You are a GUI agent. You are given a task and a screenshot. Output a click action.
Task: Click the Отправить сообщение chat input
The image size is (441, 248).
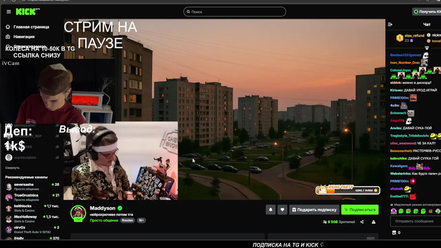point(416,221)
